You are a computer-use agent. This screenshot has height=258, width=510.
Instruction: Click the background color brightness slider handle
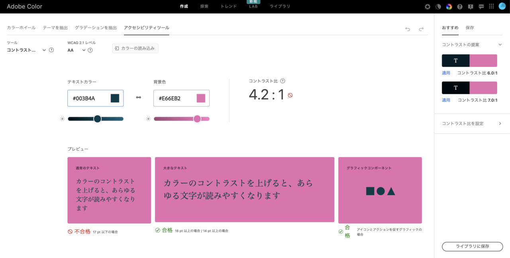click(x=197, y=119)
